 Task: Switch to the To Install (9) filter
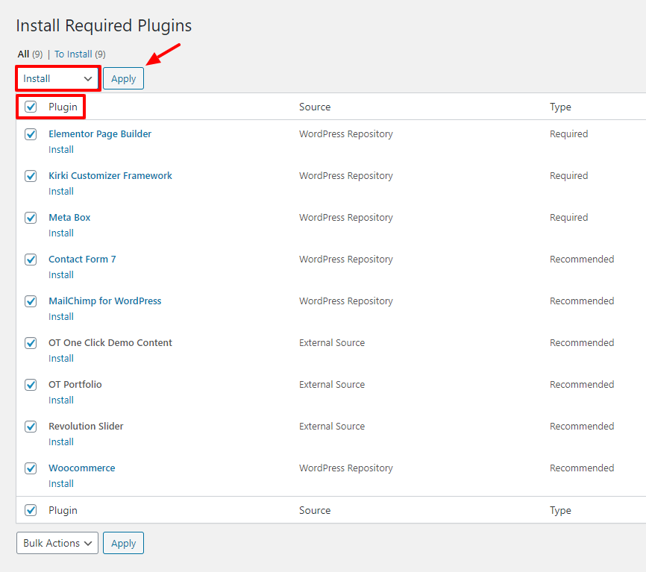80,54
